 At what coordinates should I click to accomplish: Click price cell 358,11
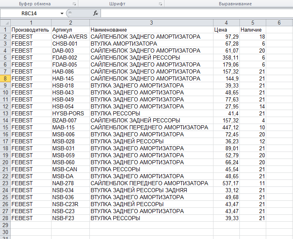point(226,58)
